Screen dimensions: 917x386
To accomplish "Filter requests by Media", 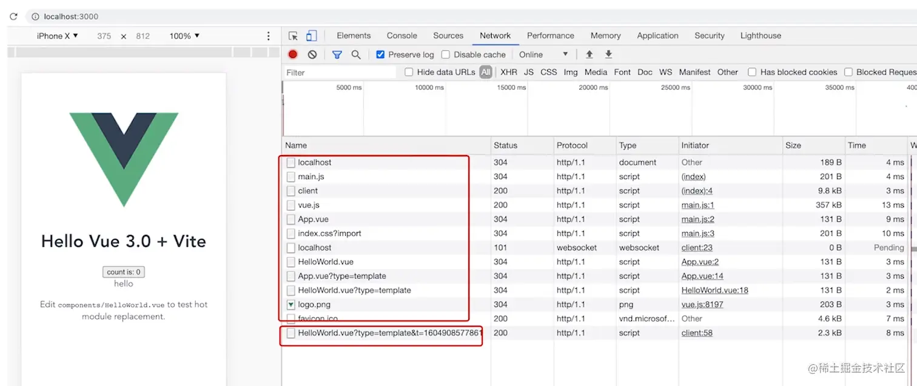I will click(596, 72).
